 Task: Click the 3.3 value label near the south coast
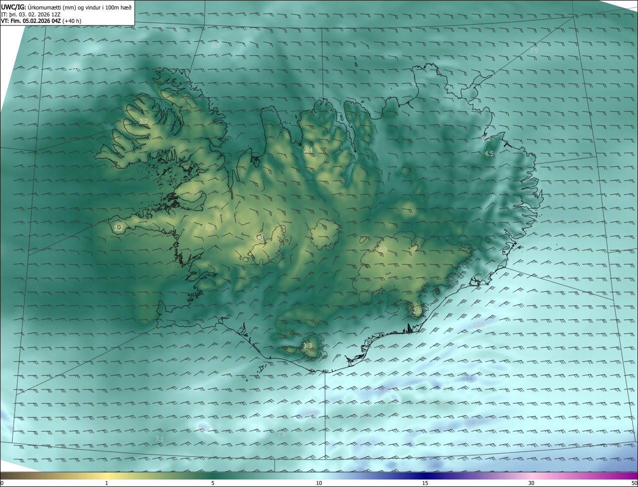click(308, 346)
